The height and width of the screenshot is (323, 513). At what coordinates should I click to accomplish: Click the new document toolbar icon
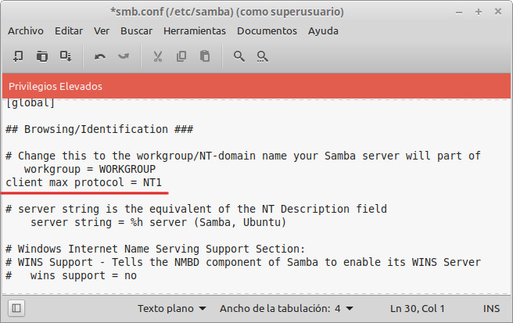(18, 56)
